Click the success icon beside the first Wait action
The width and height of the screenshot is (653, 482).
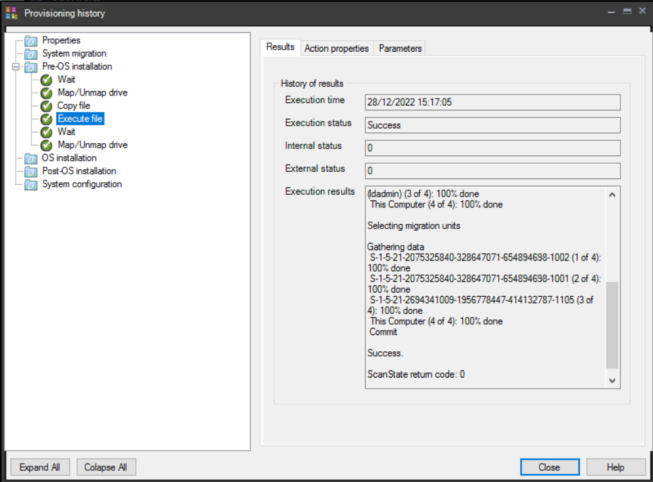coord(45,79)
